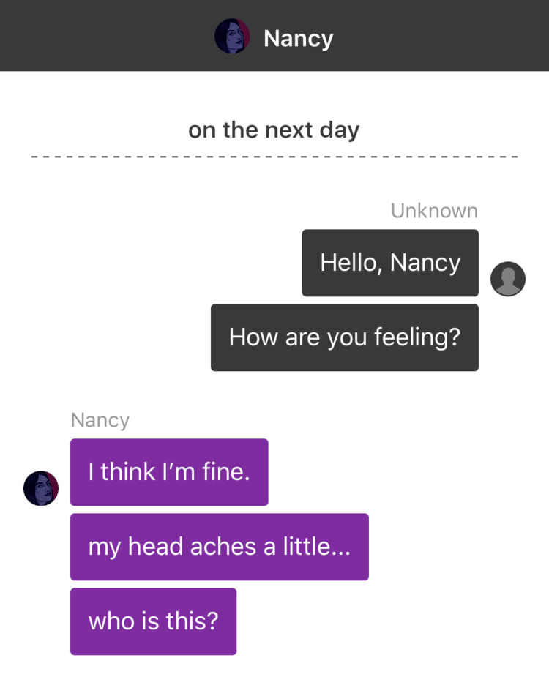The height and width of the screenshot is (688, 549).
Task: Click the word 'head' in purple bubble
Action: [x=155, y=547]
